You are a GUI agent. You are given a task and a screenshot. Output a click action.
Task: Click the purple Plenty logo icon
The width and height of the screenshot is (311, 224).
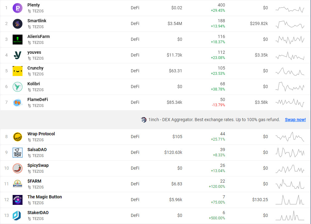(18, 8)
